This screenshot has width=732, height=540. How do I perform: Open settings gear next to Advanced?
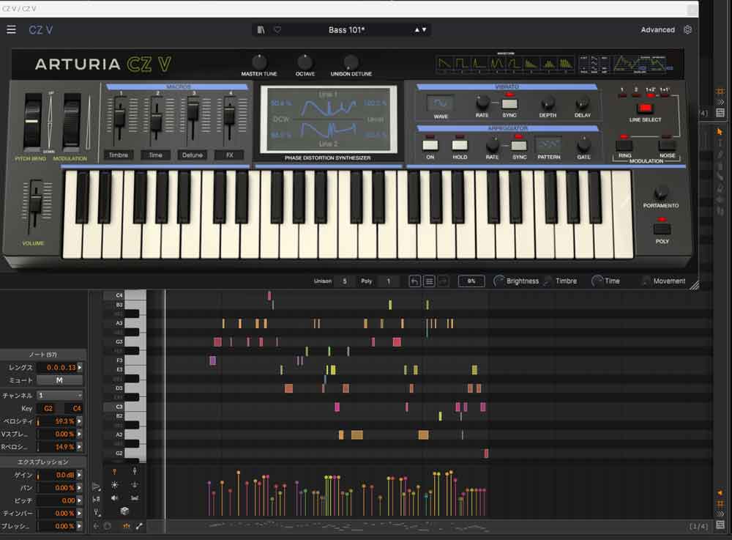pos(687,30)
